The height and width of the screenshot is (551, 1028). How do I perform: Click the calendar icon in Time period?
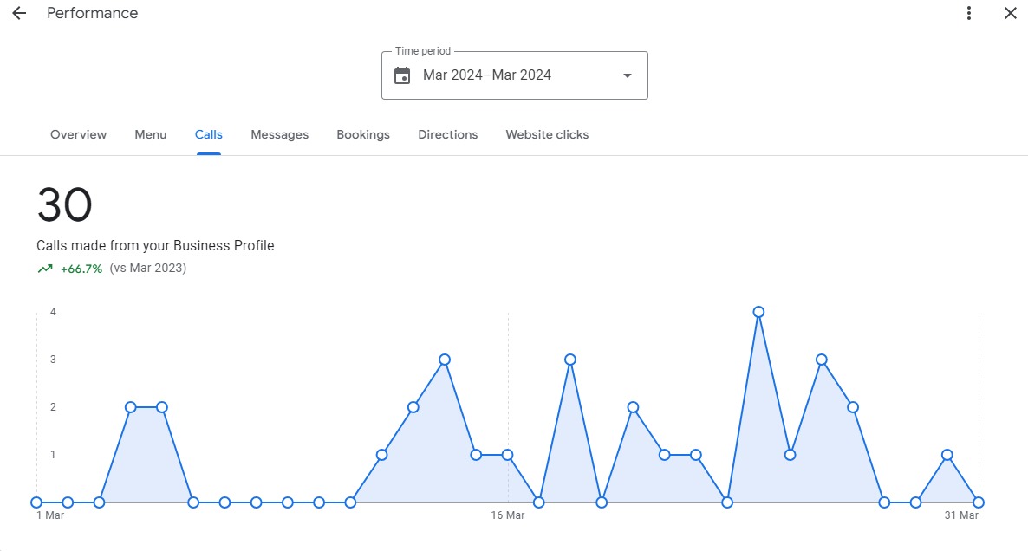click(x=402, y=75)
